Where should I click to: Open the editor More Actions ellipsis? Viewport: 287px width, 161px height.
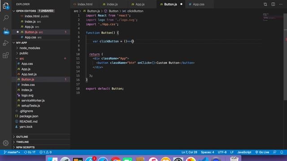[x=281, y=4]
